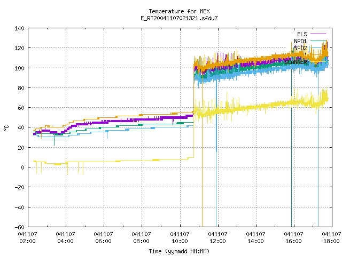Click the y-axis value -60
Image resolution: width=342 pixels, height=256 pixels.
(19, 227)
